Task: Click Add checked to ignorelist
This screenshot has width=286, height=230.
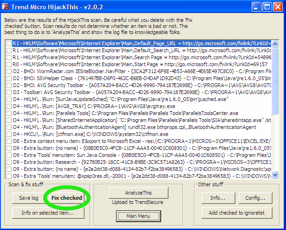Action: click(x=237, y=213)
